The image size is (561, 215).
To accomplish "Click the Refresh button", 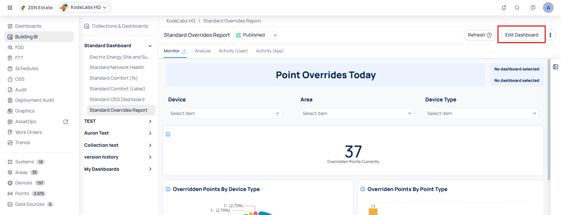I will coord(480,35).
